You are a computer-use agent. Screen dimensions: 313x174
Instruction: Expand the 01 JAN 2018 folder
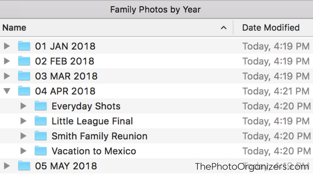click(7, 46)
